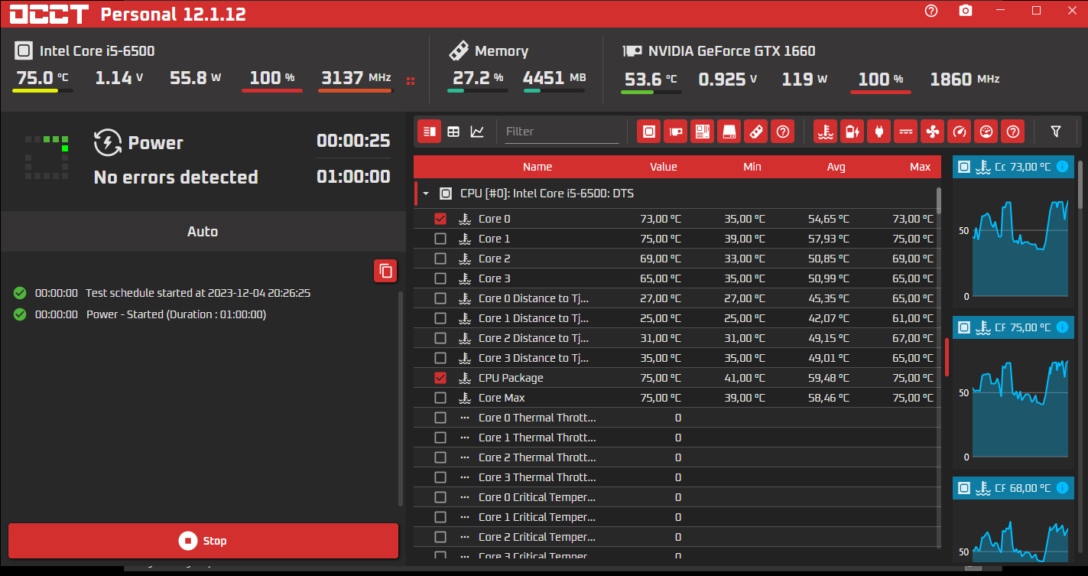Viewport: 1088px width, 576px height.
Task: Check the Core 1 temperature checkbox
Action: (440, 239)
